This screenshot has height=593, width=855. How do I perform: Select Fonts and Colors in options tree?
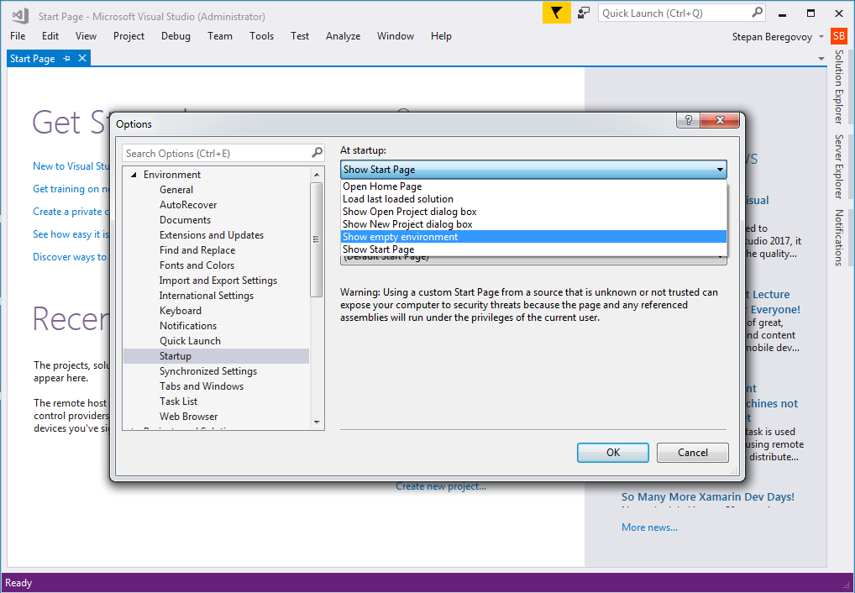click(197, 265)
